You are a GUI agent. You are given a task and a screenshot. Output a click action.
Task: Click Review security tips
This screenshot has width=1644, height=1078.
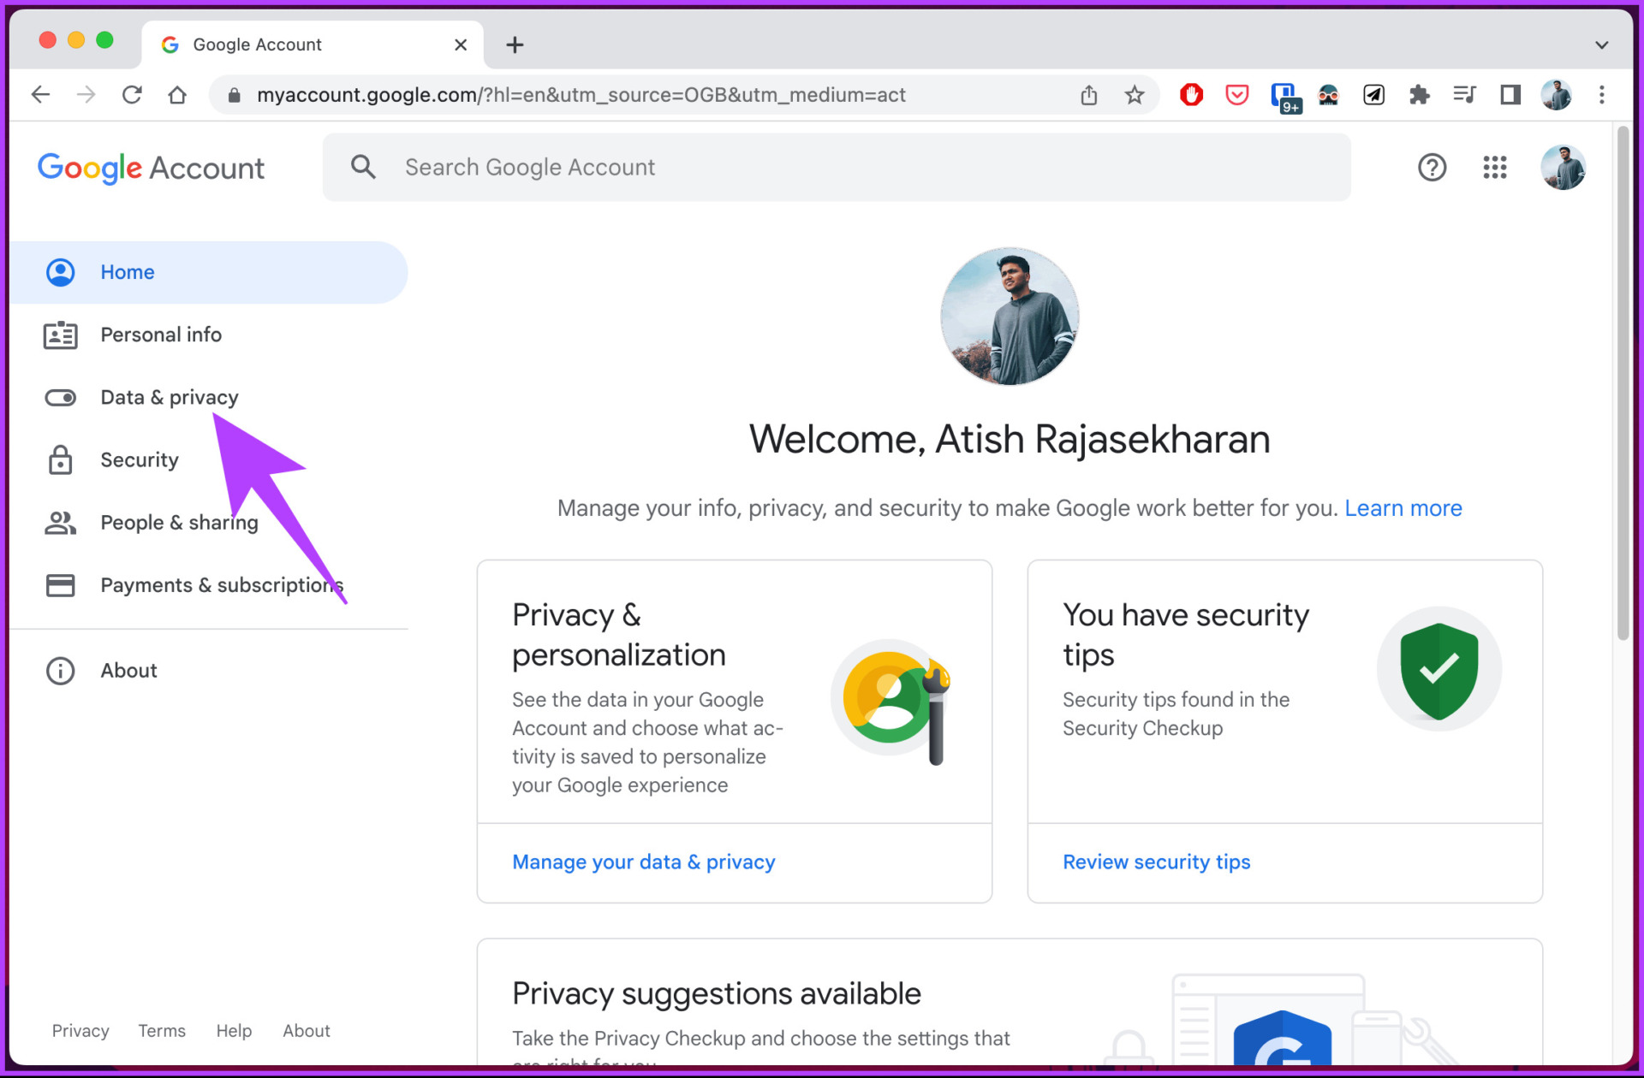(x=1156, y=862)
